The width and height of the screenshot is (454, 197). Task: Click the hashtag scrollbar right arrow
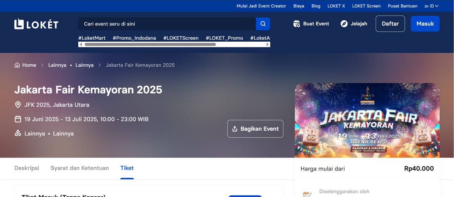click(268, 44)
